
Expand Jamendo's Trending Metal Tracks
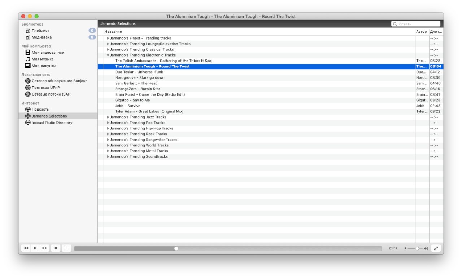[108, 151]
